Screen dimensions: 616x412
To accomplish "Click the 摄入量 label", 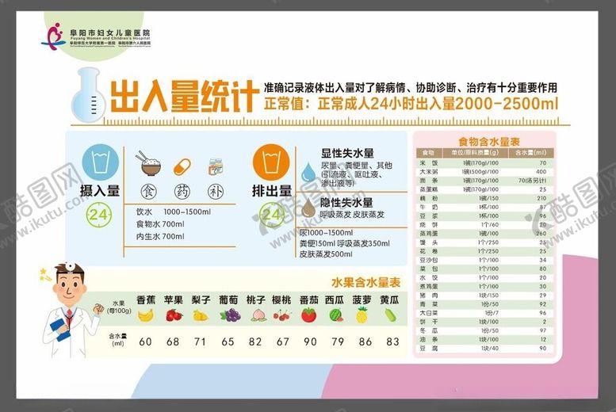I will 100,191.
